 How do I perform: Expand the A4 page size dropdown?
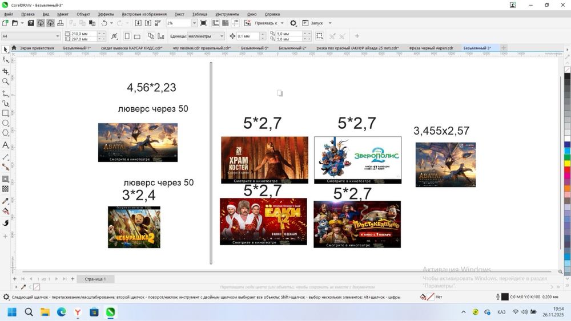(x=57, y=36)
